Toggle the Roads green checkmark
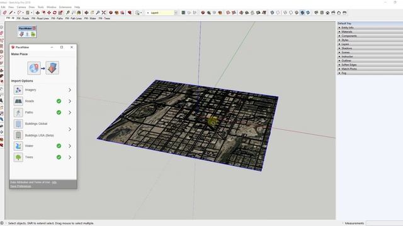Viewport: 403px width, 226px height. pyautogui.click(x=59, y=101)
